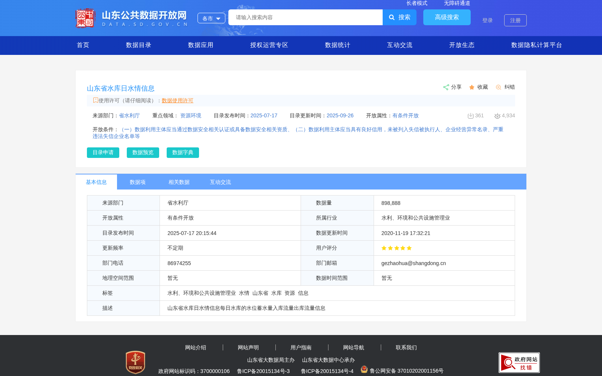This screenshot has height=376, width=602.
Task: Click the error-report icon next to 纠错
Action: click(499, 87)
